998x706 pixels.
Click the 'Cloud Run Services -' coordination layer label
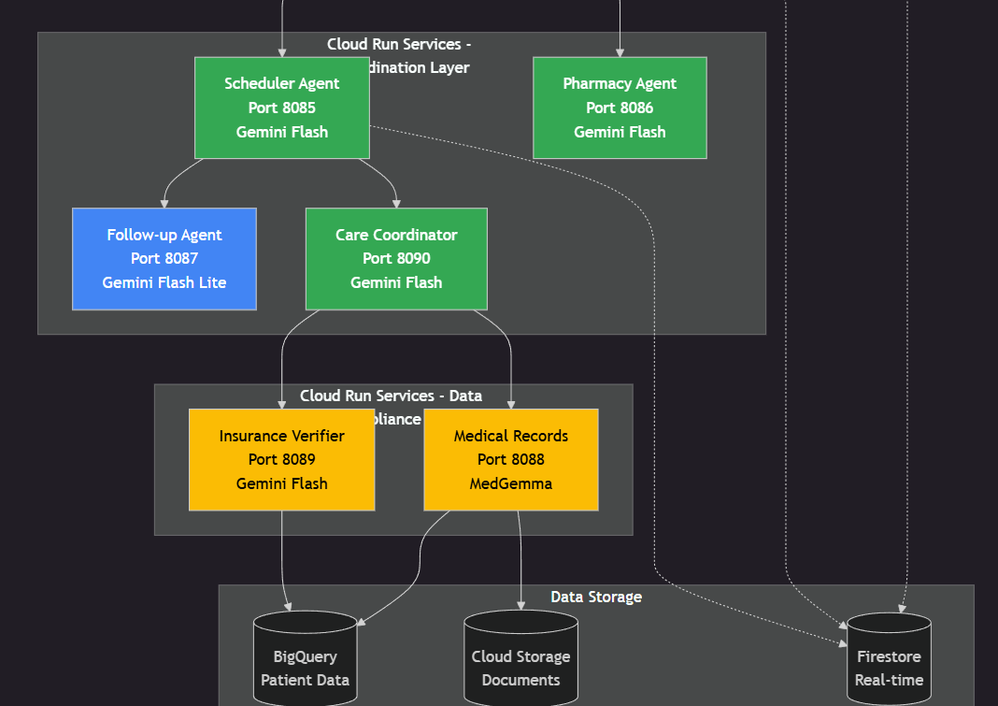(399, 44)
